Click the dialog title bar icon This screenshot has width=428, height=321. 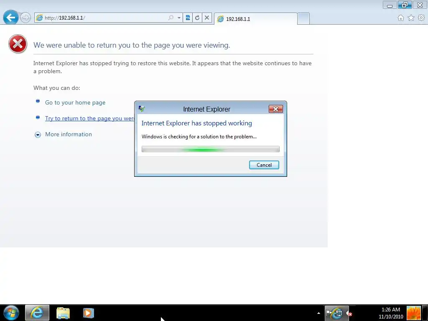pos(141,109)
